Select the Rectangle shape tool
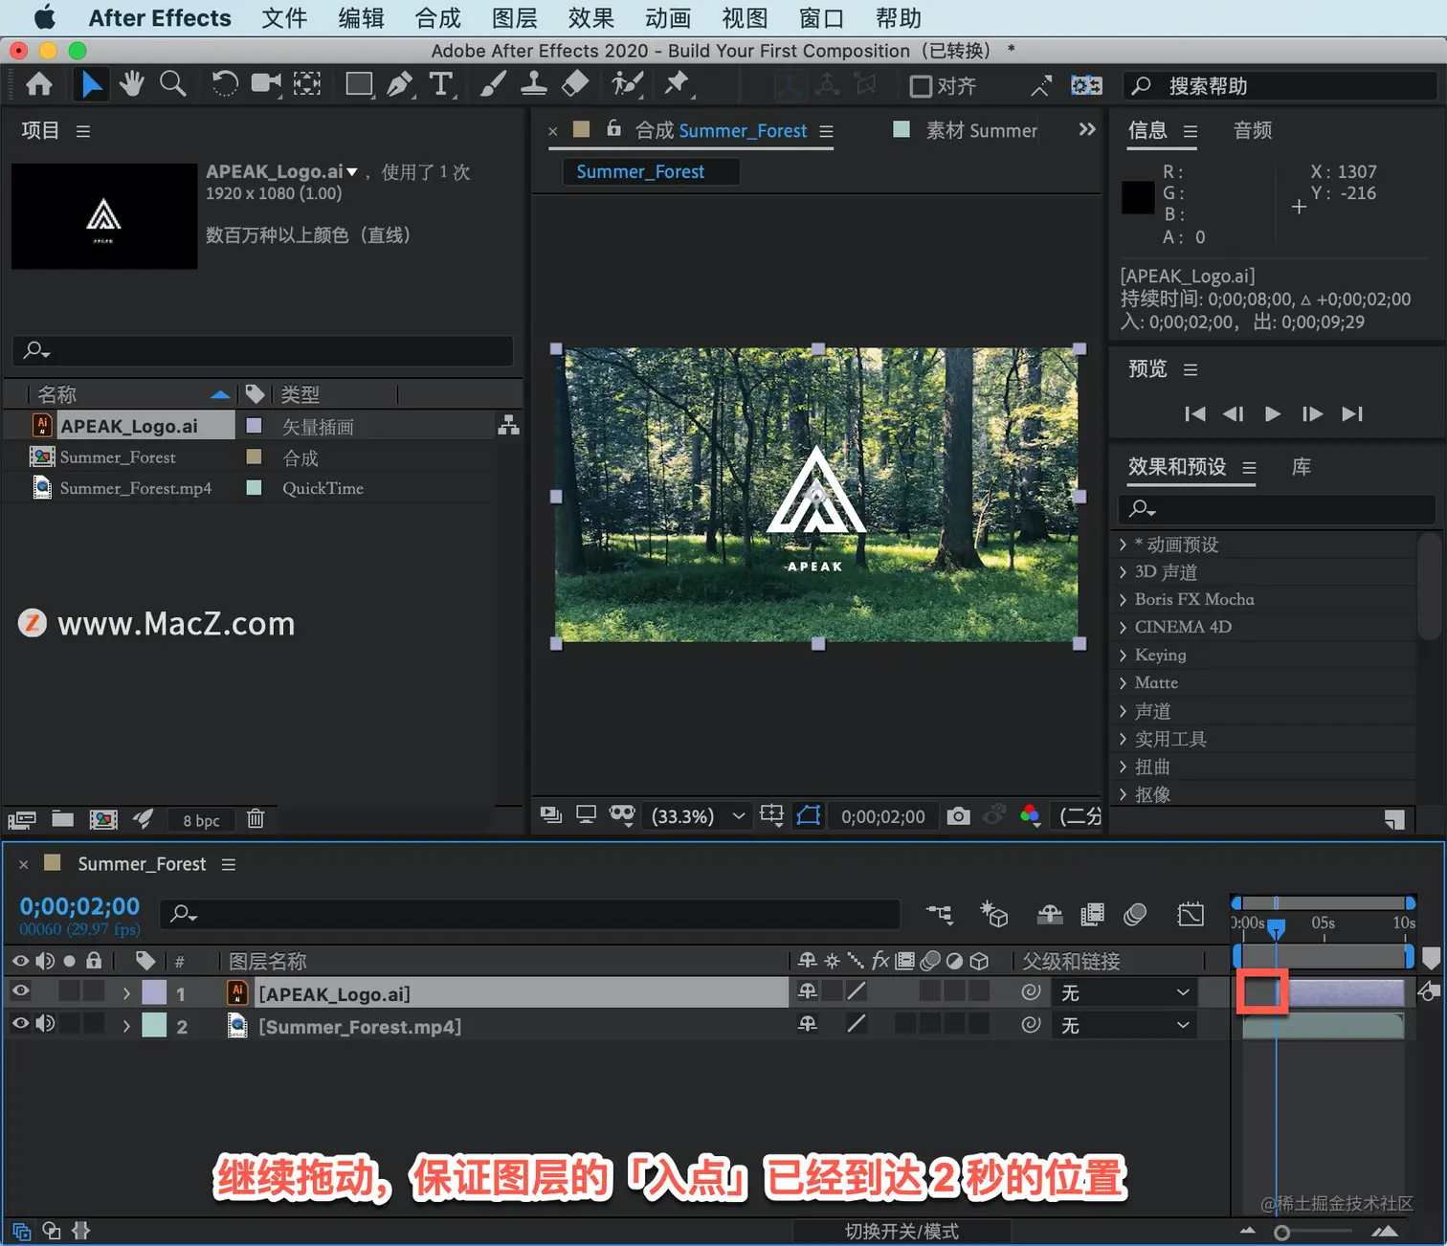The height and width of the screenshot is (1246, 1447). (x=359, y=84)
